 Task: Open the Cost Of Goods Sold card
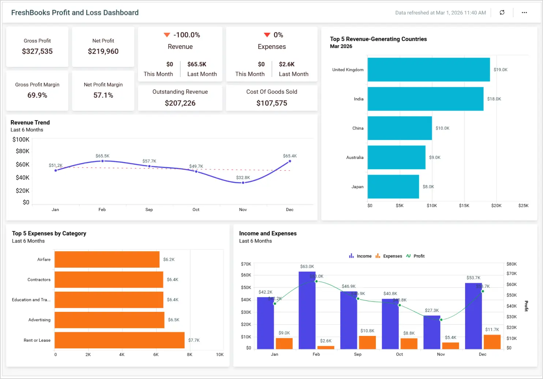click(x=272, y=98)
